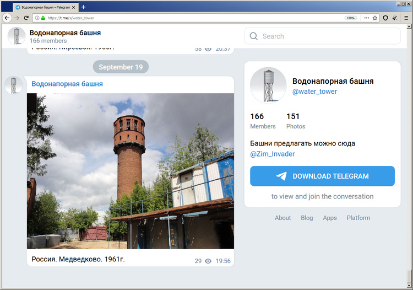This screenshot has width=413, height=290.
Task: Open the shield protection icon in toolbar
Action: tap(385, 18)
